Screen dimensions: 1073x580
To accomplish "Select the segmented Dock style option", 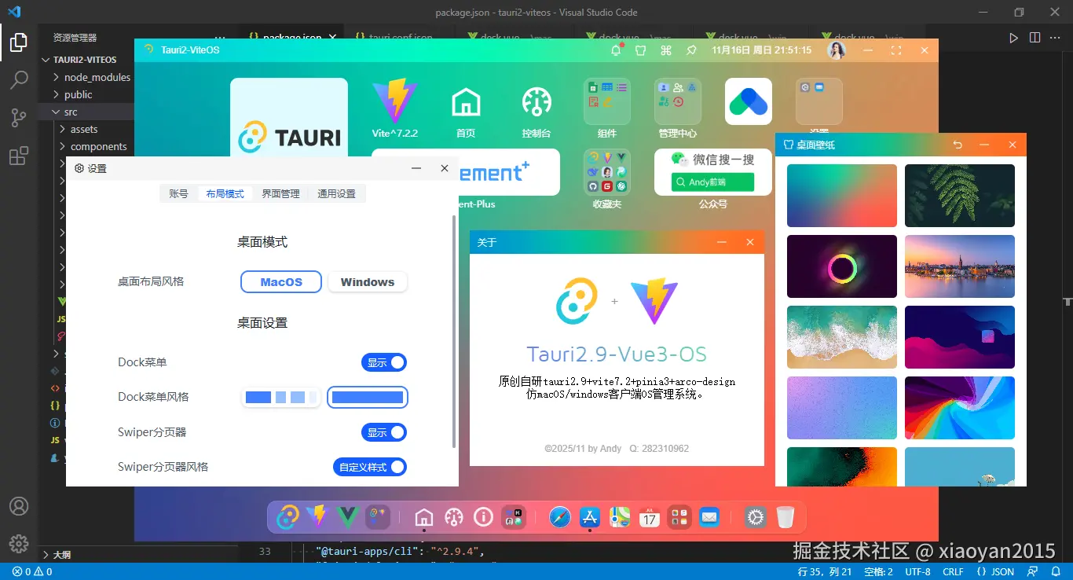I will tap(280, 397).
